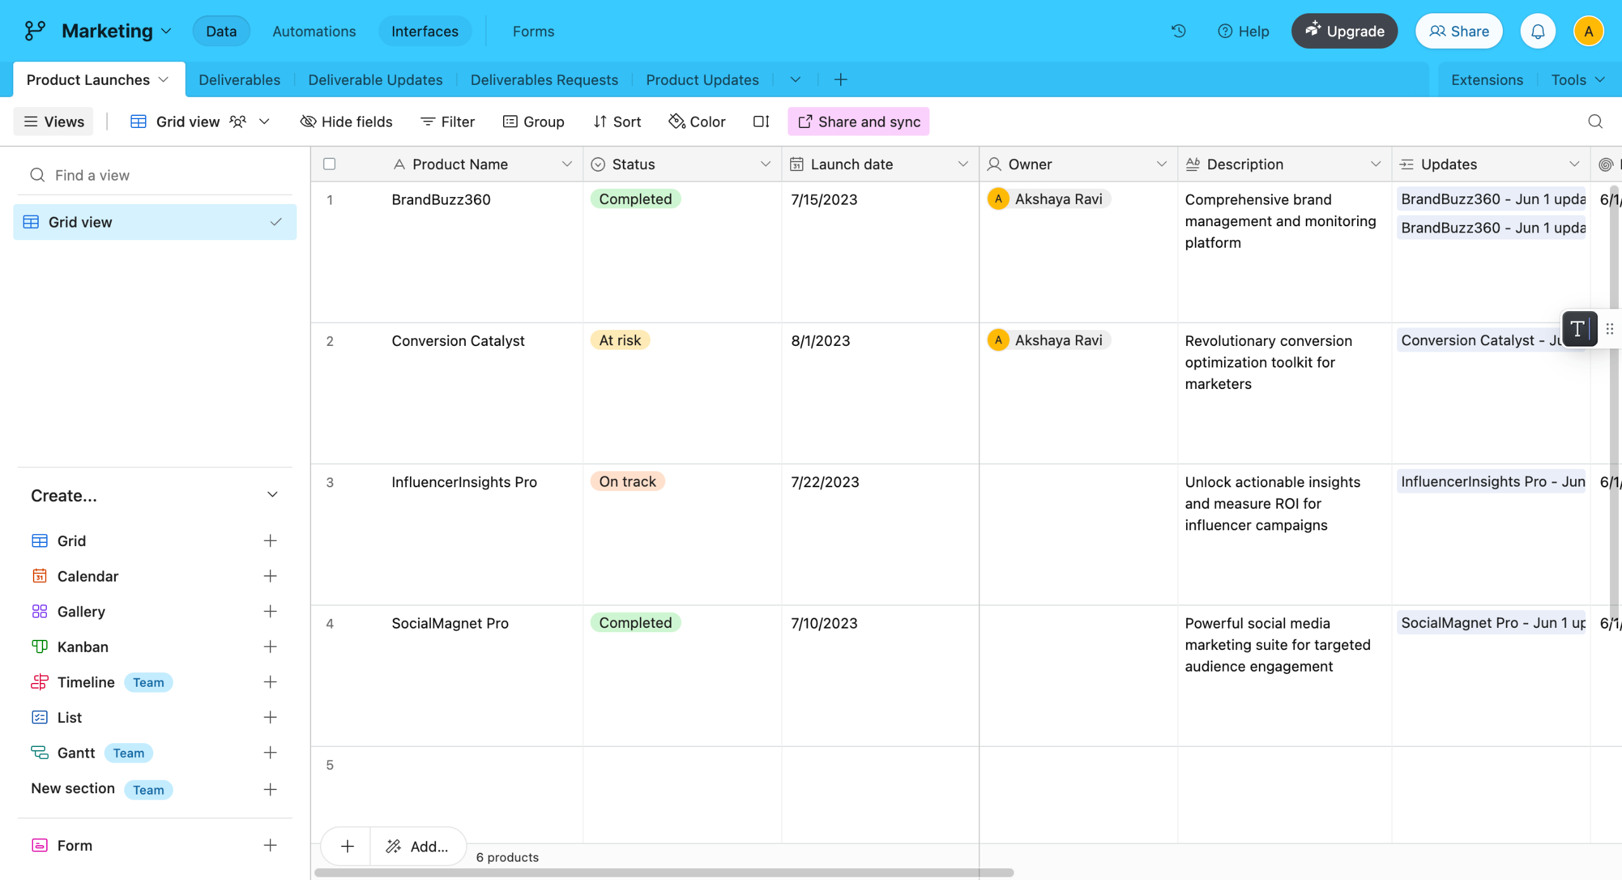The width and height of the screenshot is (1622, 880).
Task: Click the search magnifier icon
Action: pos(1595,122)
